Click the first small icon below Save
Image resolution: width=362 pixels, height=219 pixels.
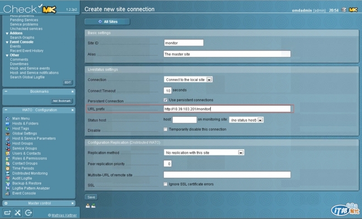[88, 205]
